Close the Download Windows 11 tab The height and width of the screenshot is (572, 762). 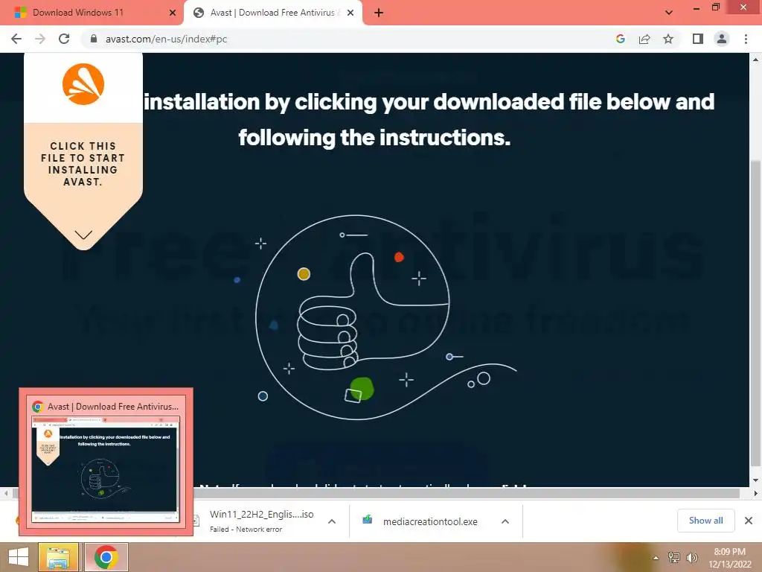[x=173, y=13]
